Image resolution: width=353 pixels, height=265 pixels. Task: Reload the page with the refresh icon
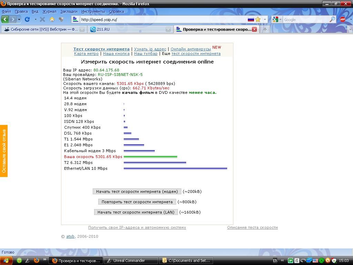[x=27, y=19]
